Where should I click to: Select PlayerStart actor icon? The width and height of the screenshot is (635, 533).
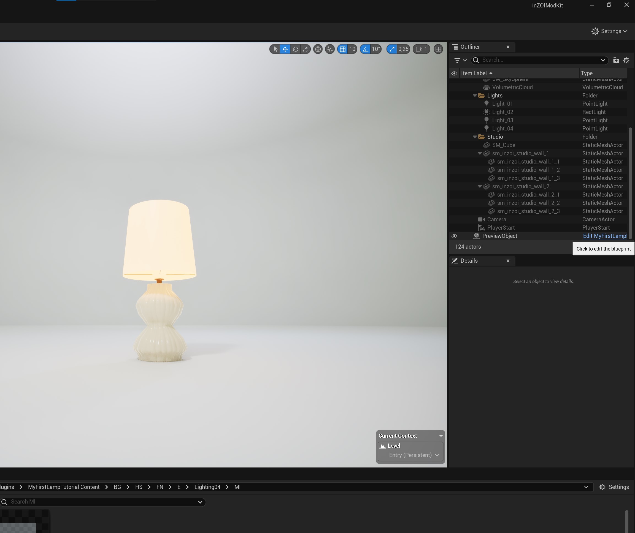[481, 227]
